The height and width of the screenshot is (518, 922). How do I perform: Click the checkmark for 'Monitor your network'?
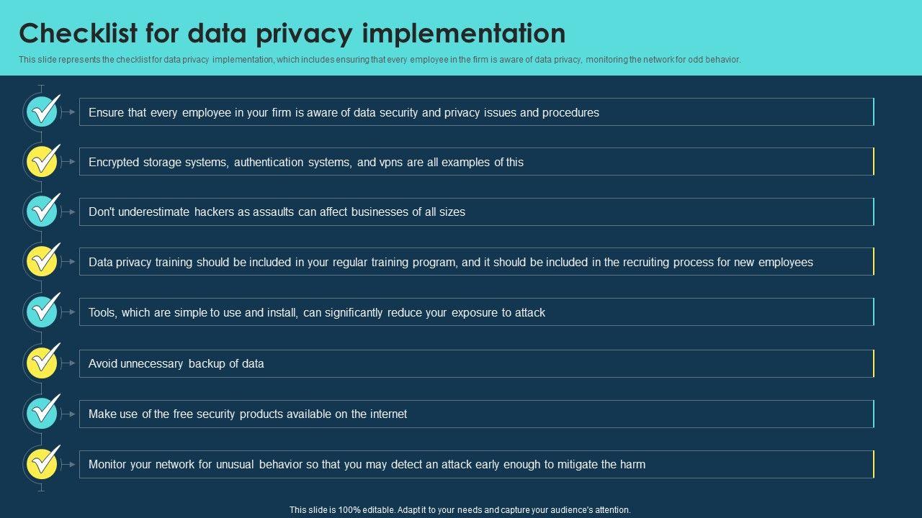(x=42, y=464)
